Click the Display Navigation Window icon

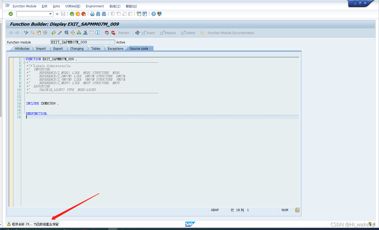coord(85,33)
